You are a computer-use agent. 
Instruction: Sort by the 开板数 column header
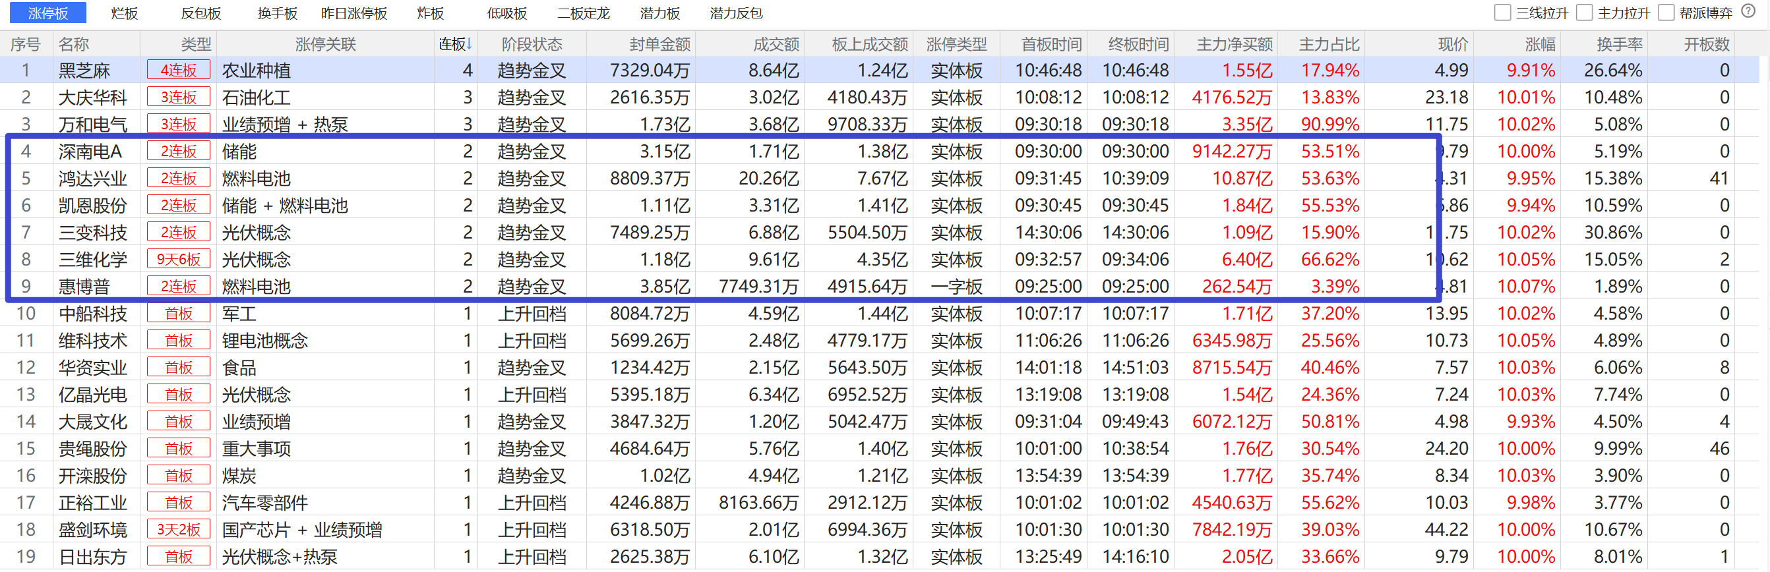(1707, 45)
